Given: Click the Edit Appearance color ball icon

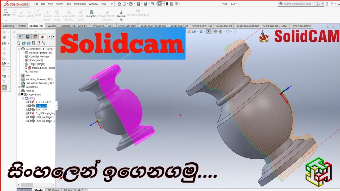Looking at the screenshot, I should point(215,32).
